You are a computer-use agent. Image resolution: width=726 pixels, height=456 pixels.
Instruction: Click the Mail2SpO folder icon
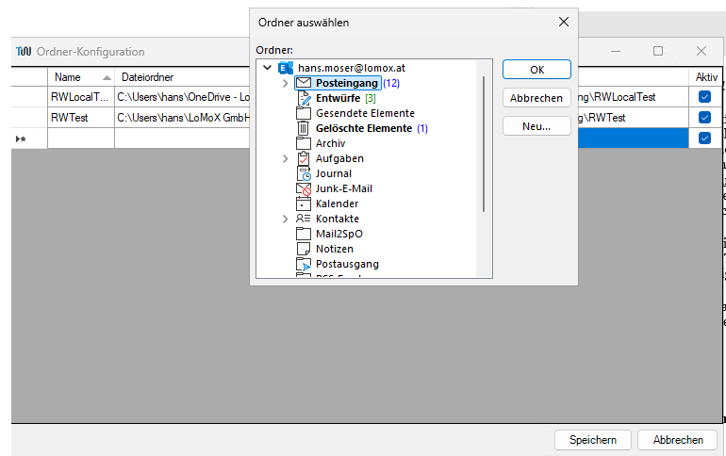pos(304,234)
